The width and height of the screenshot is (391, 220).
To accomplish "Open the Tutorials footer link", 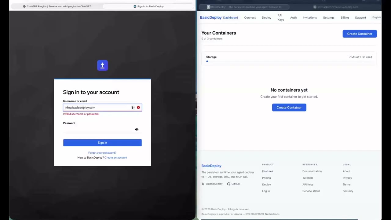I will tap(308, 178).
